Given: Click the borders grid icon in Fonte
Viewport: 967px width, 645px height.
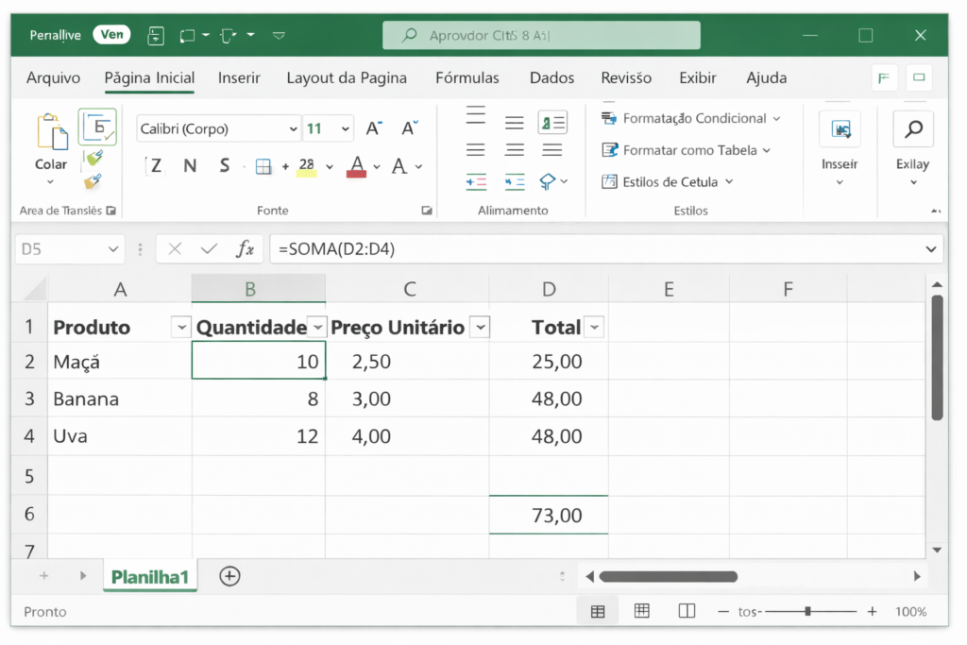Looking at the screenshot, I should (263, 167).
